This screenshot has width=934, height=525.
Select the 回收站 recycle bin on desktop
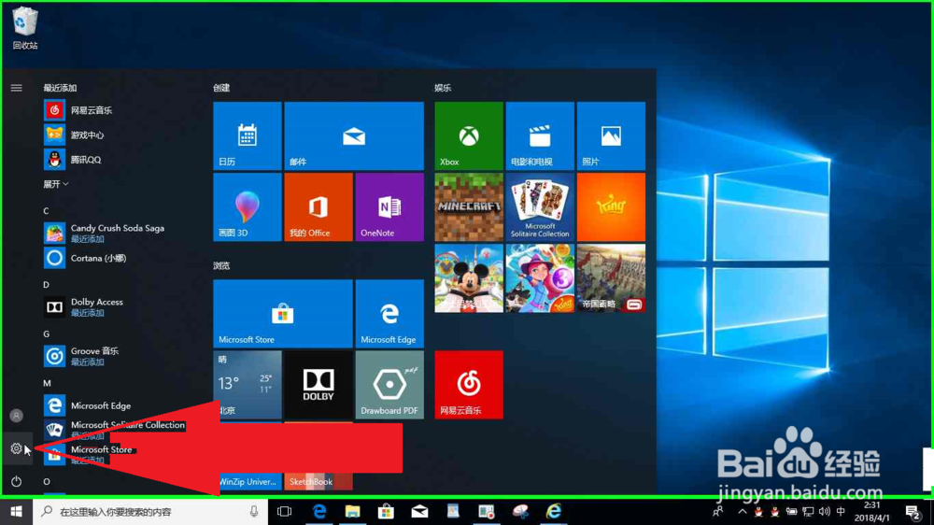(25, 28)
